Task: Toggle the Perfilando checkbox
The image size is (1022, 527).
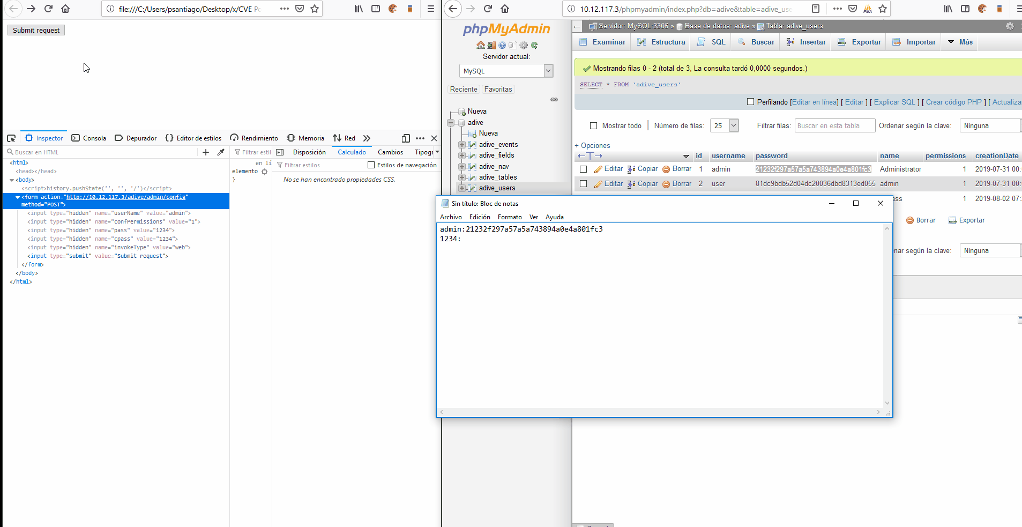Action: [x=750, y=102]
